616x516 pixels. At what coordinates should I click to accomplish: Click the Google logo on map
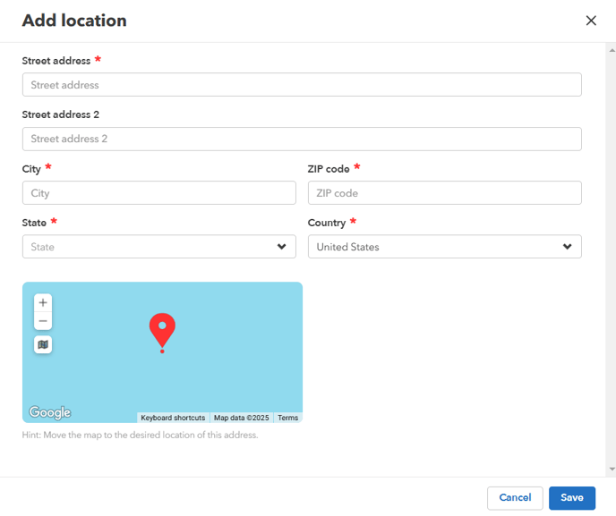coord(50,412)
